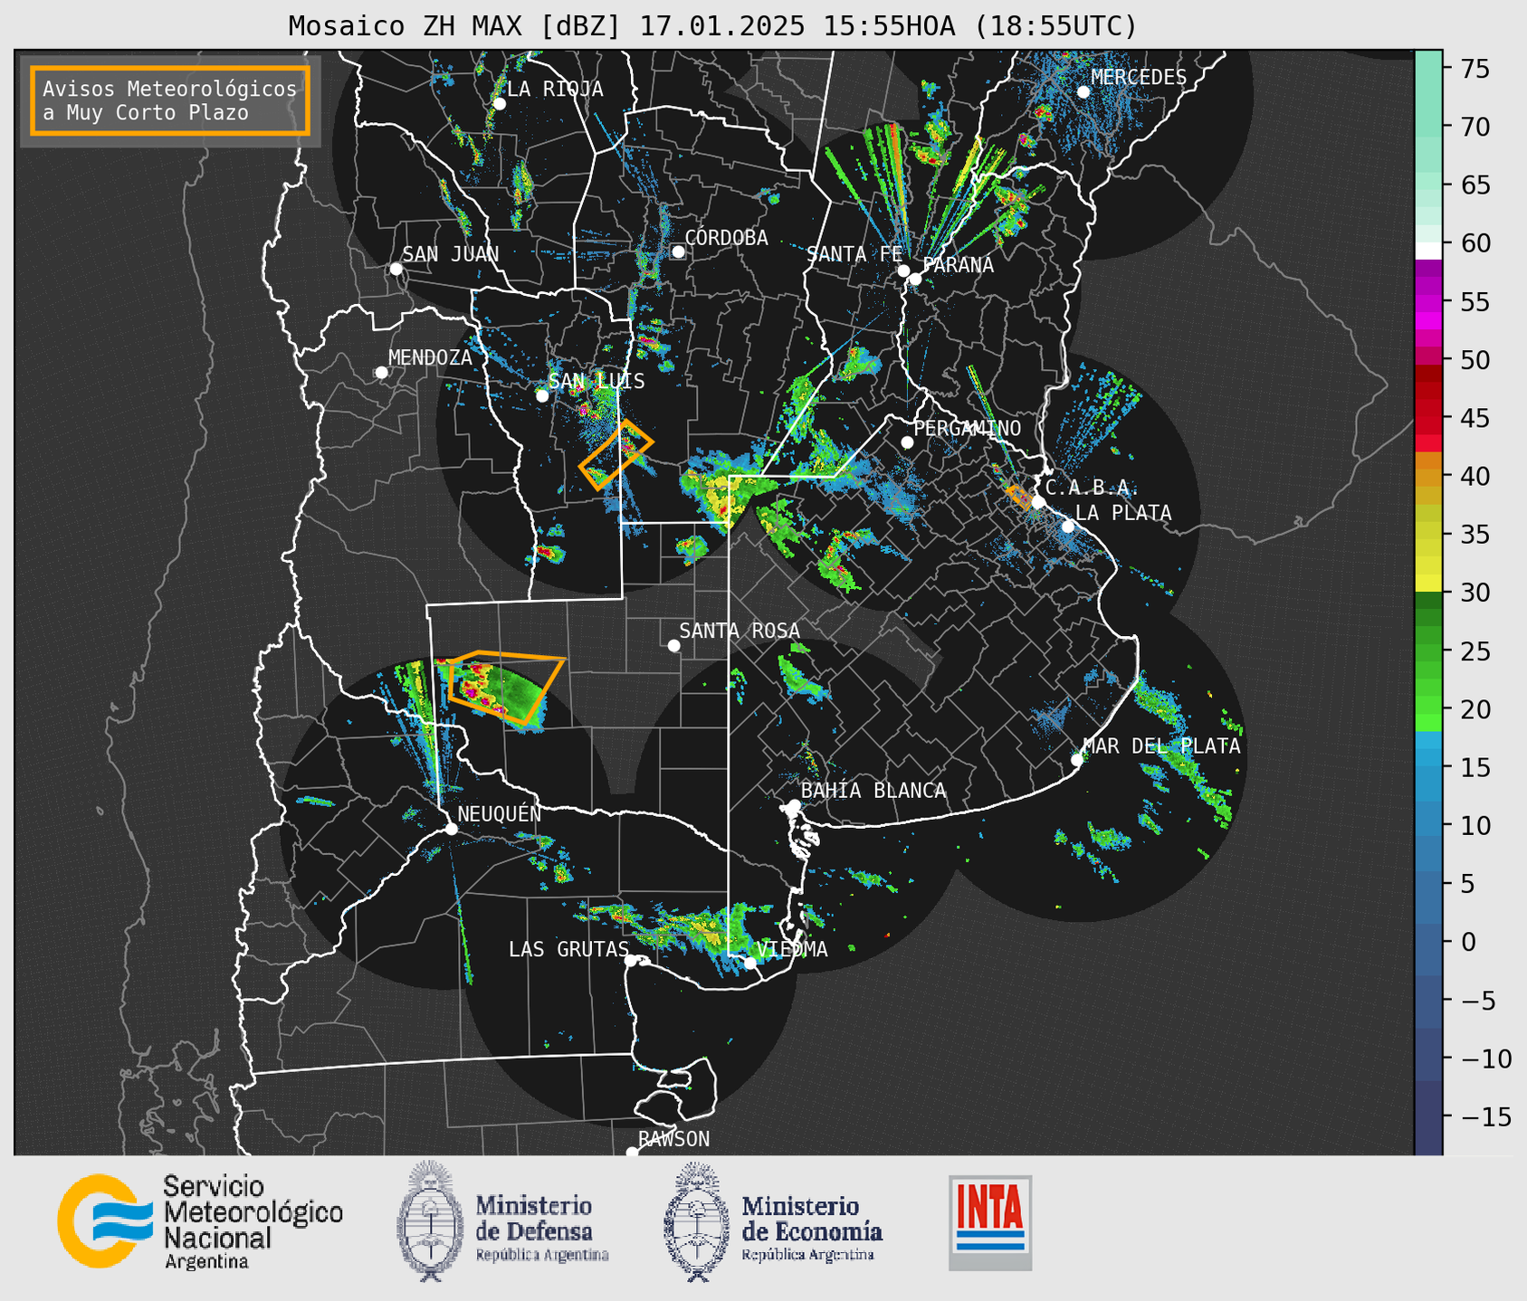Click the La Rioja city marker dot
1527x1301 pixels.
pyautogui.click(x=499, y=104)
